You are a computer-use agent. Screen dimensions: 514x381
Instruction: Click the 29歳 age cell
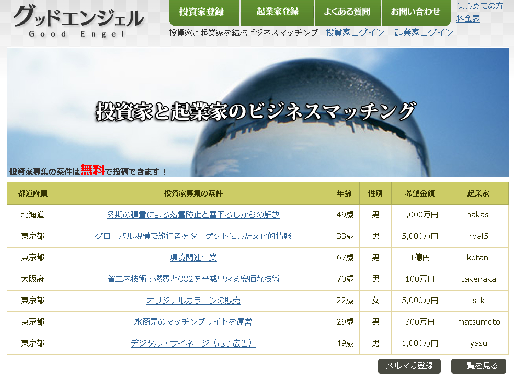point(344,322)
